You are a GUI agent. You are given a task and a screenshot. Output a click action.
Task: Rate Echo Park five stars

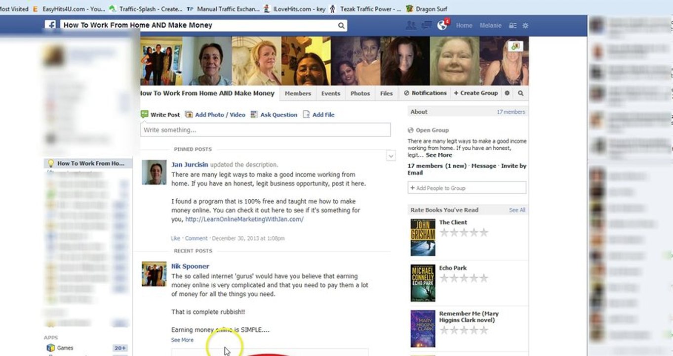tap(483, 278)
